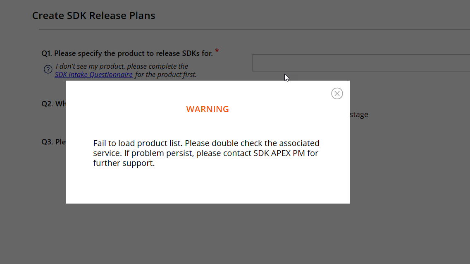Click the Q3 question label
Screen dimensions: 470x264
(x=52, y=142)
